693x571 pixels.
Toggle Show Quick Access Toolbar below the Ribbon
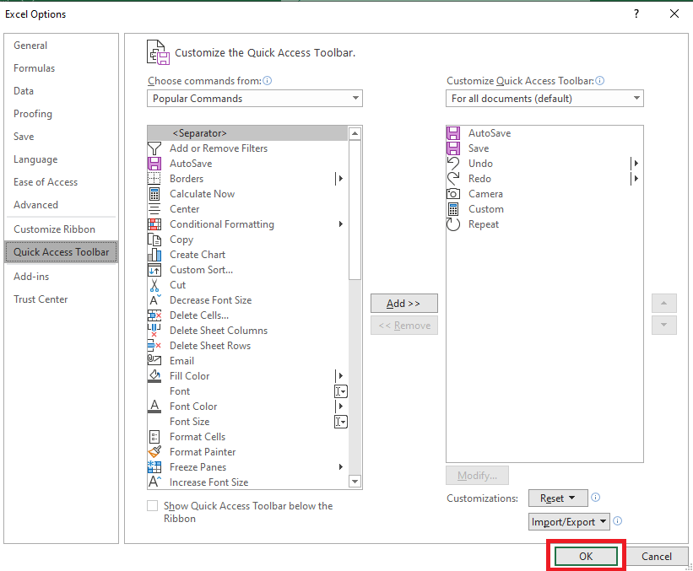coord(153,506)
